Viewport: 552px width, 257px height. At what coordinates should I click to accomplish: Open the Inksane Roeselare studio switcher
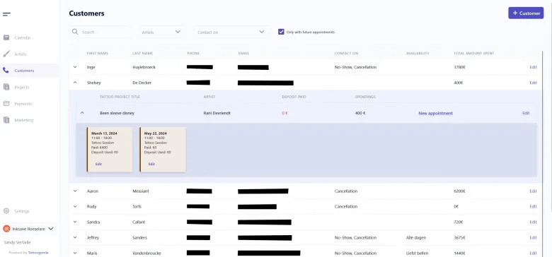[29, 229]
